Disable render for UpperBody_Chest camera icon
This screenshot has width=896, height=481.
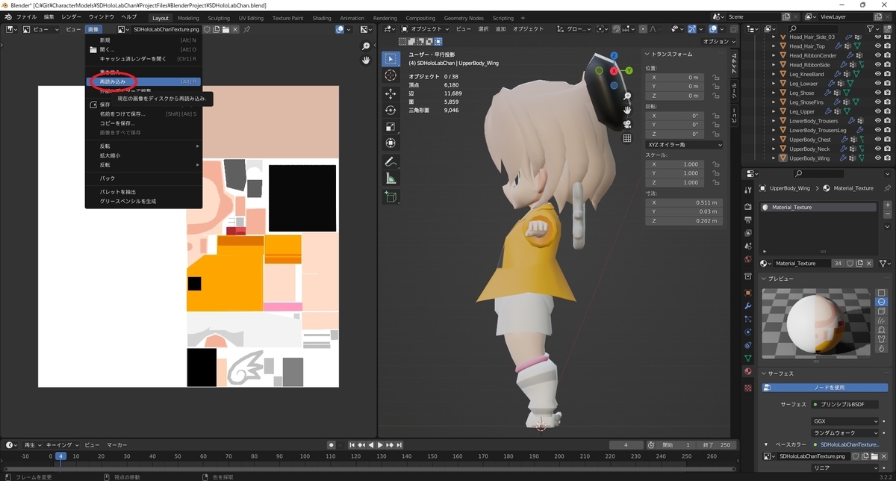888,140
